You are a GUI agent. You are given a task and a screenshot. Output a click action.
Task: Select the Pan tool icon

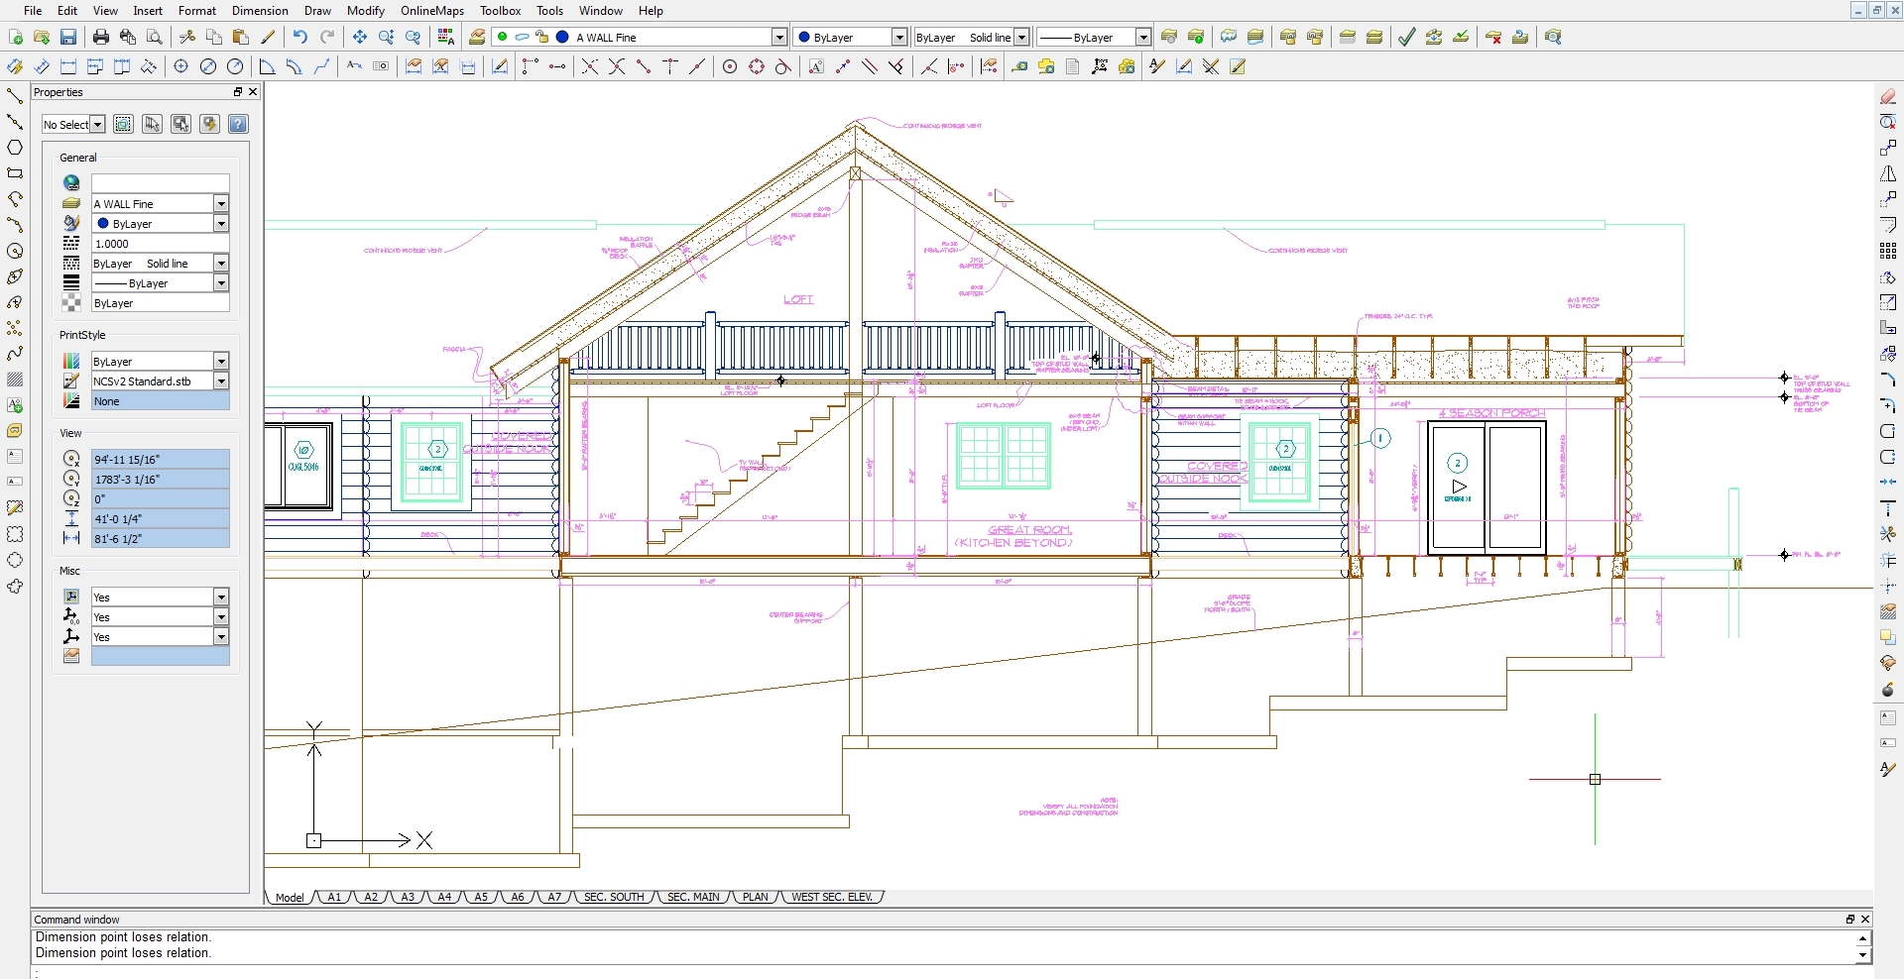coord(360,37)
